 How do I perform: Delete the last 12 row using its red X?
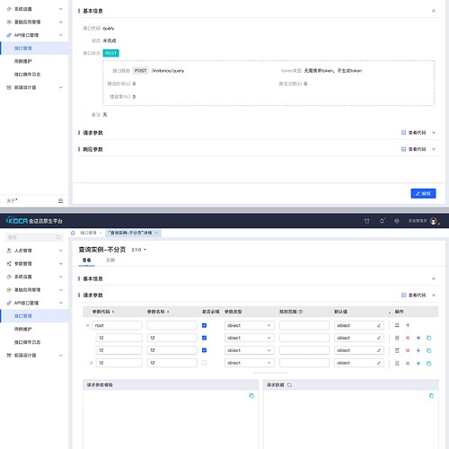(x=408, y=363)
